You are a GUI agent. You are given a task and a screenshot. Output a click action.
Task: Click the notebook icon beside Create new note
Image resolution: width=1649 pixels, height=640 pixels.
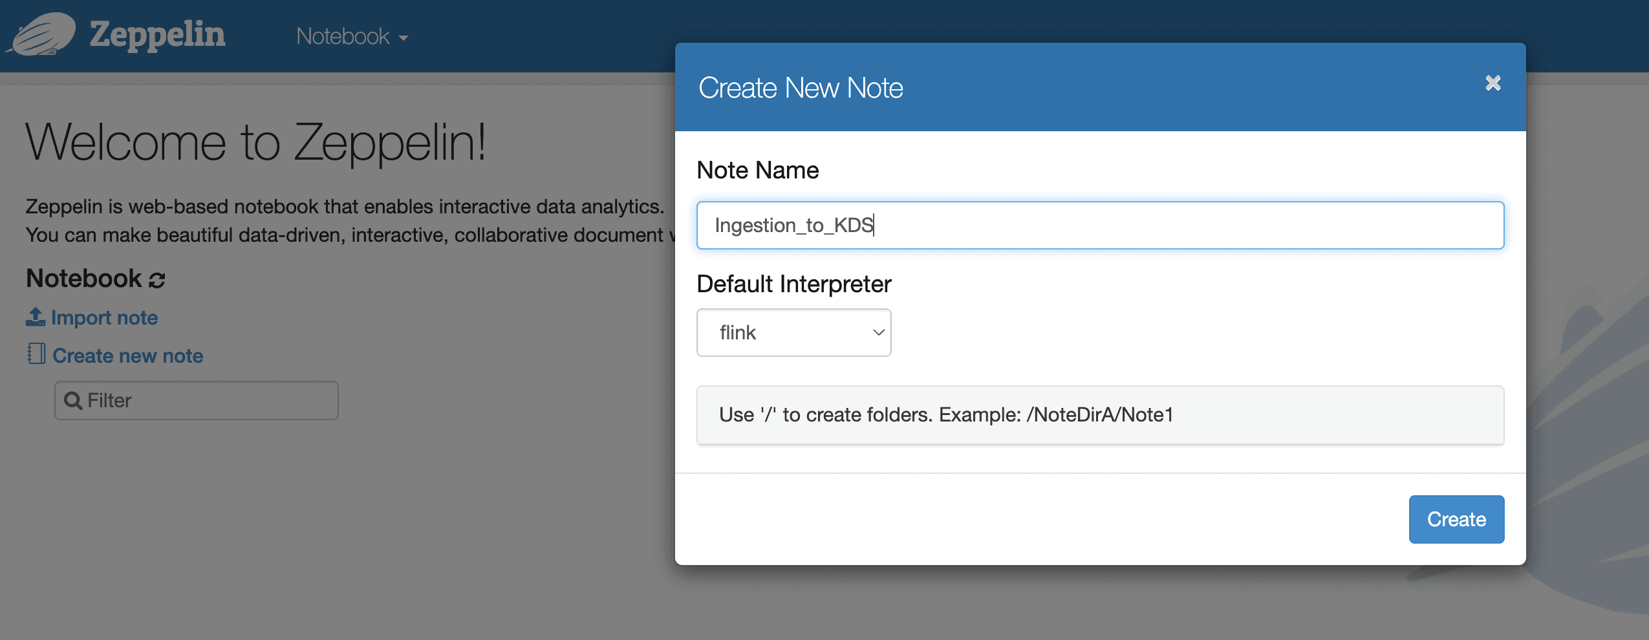pos(36,354)
